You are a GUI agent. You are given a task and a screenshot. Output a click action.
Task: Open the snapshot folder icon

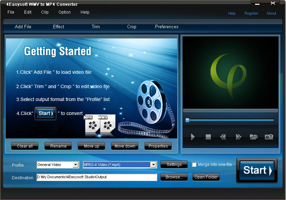tap(253, 137)
